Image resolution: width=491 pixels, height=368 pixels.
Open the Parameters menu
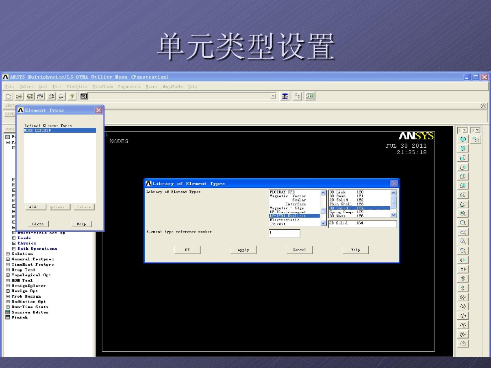(129, 86)
